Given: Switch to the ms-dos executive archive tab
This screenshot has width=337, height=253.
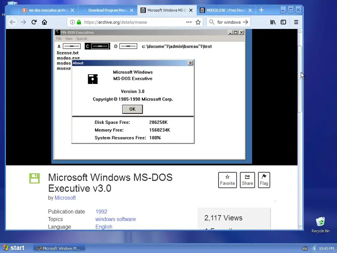Looking at the screenshot, I should click(48, 10).
